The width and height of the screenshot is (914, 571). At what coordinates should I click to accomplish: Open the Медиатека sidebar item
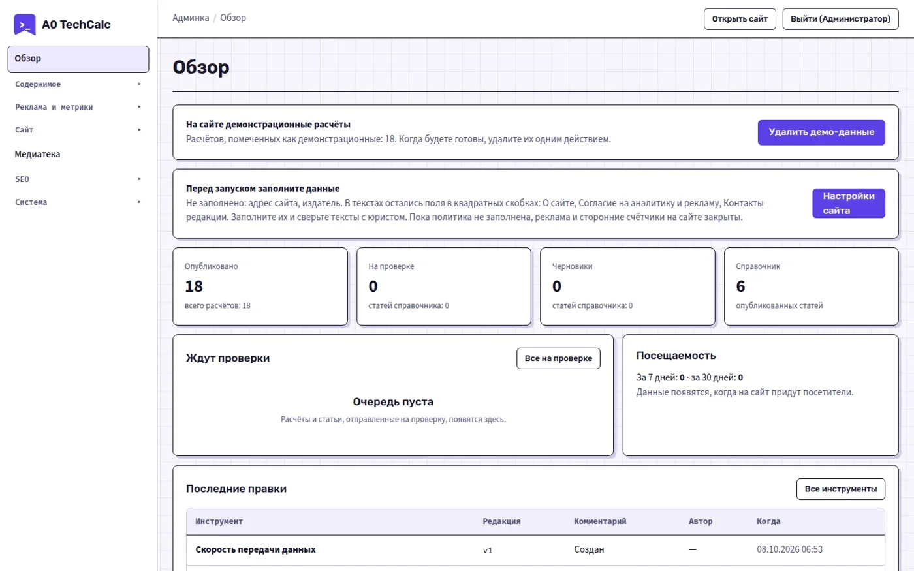pos(78,155)
